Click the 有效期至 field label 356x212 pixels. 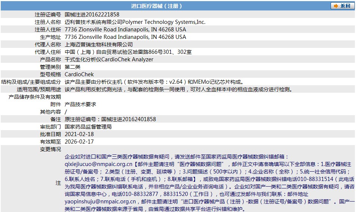(51, 142)
